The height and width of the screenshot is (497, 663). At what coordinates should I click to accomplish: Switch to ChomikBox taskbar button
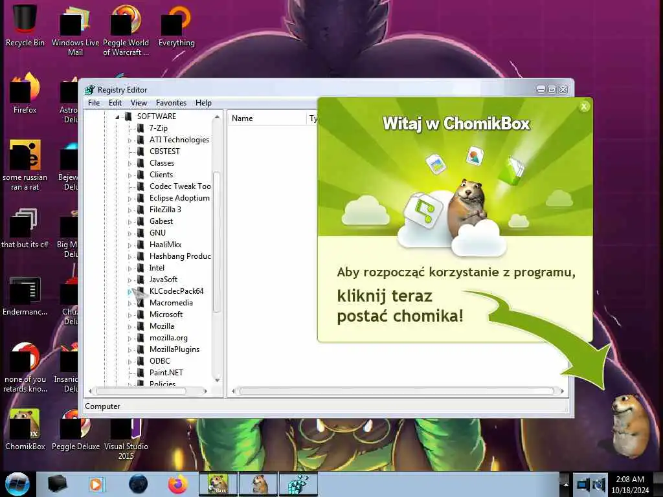pos(218,484)
